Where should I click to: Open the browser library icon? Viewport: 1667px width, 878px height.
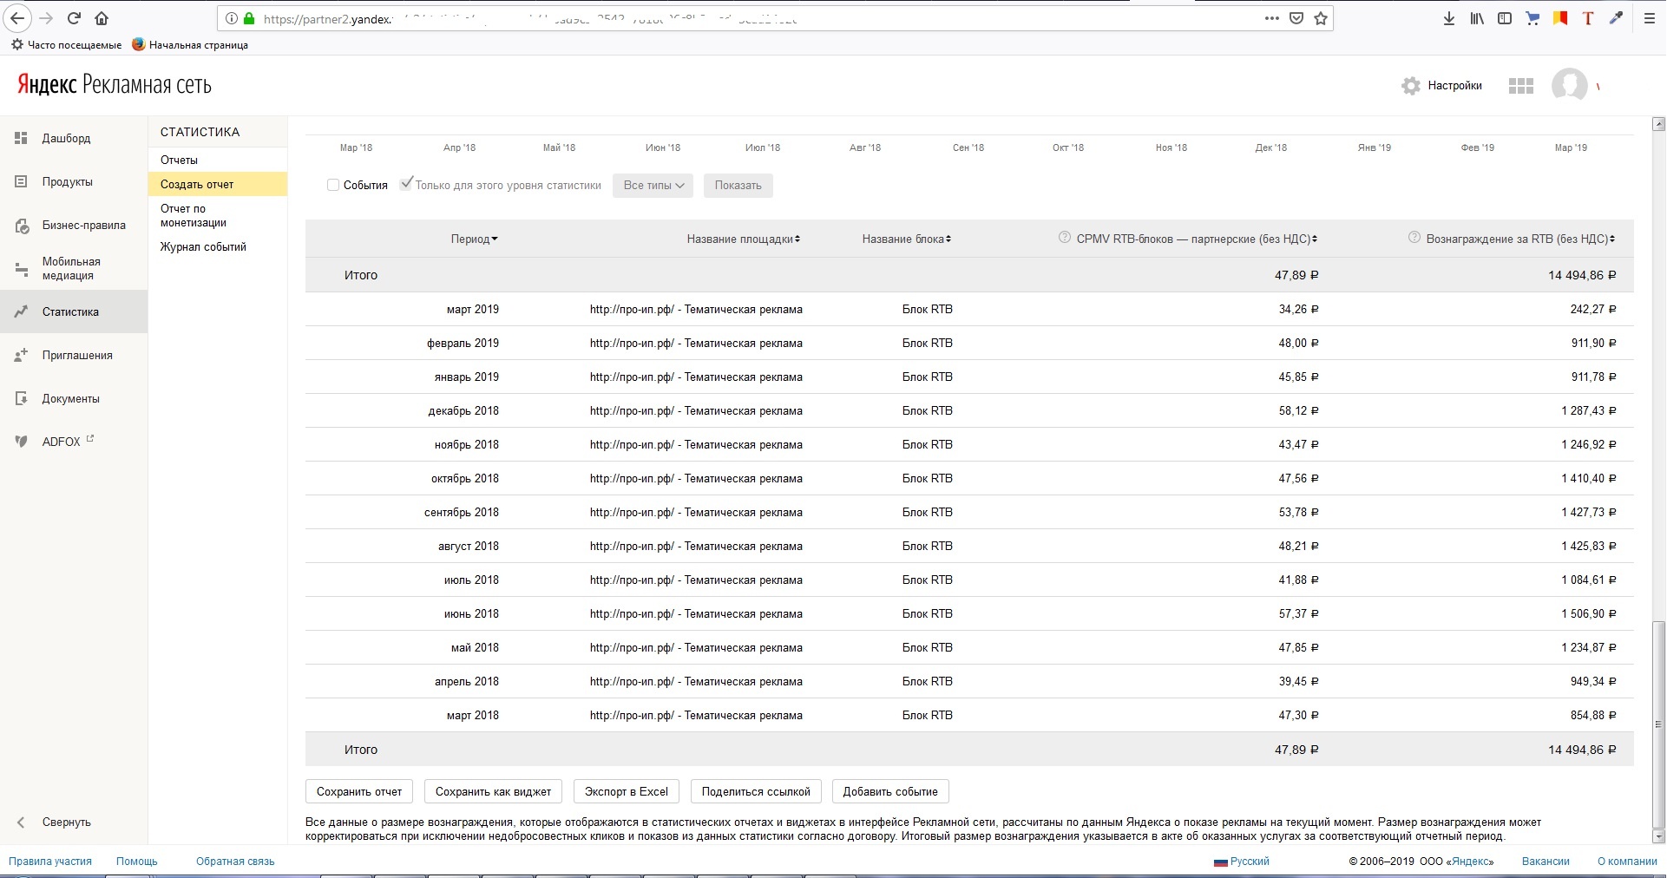[x=1476, y=18]
